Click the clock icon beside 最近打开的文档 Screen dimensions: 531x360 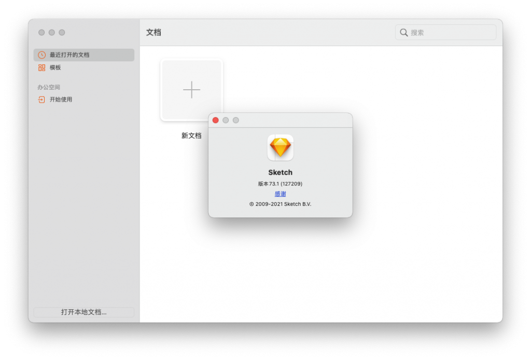[41, 55]
